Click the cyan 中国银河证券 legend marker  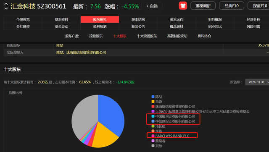[153, 116]
